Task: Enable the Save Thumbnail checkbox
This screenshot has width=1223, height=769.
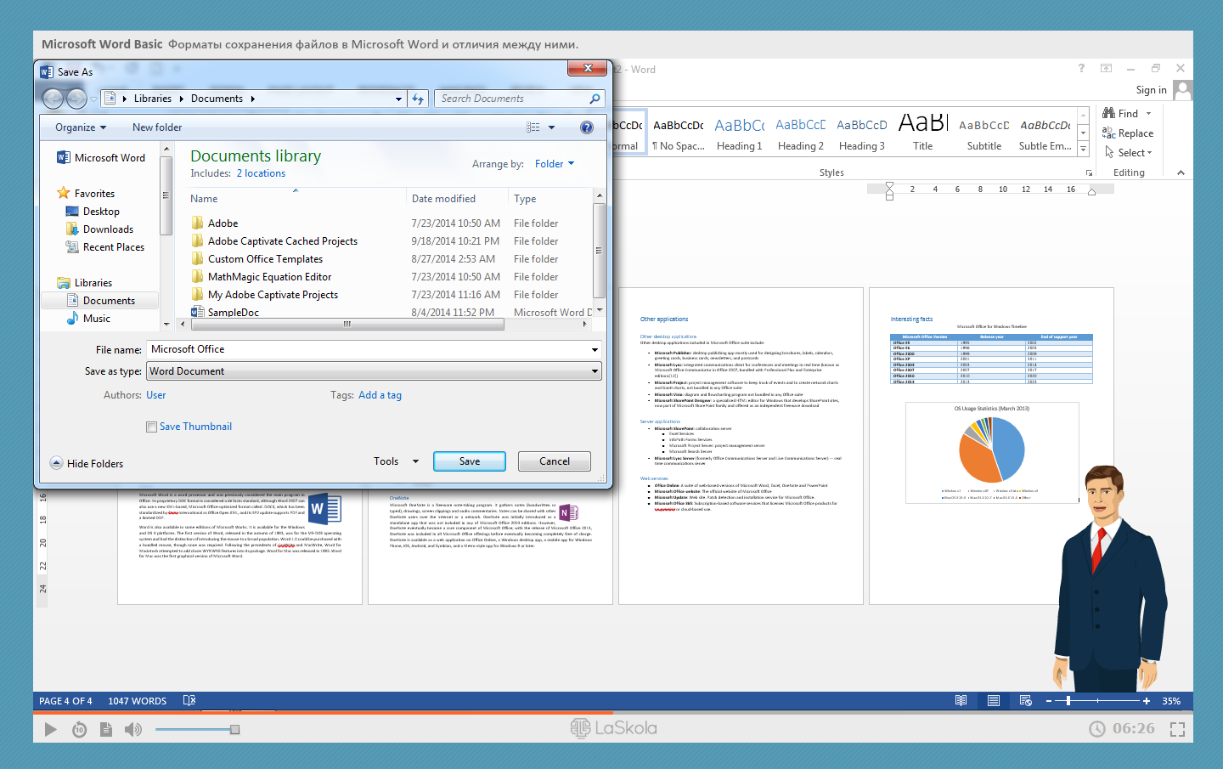Action: pyautogui.click(x=151, y=427)
